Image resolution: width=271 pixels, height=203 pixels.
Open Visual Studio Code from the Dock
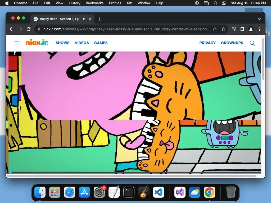[x=159, y=192]
